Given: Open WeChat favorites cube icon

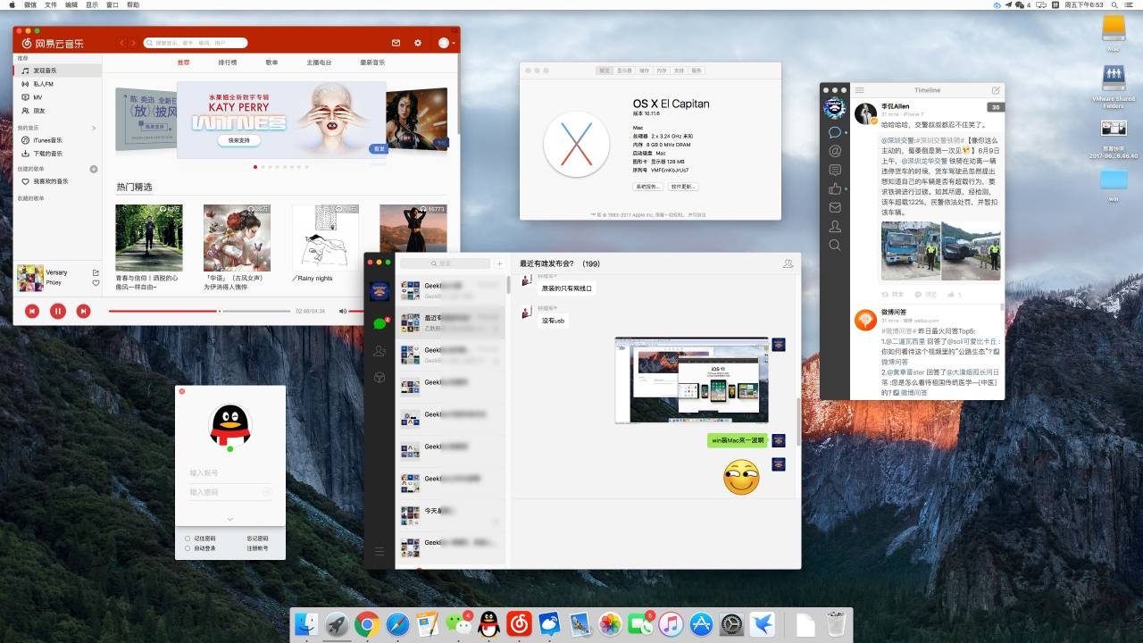Looking at the screenshot, I should click(x=380, y=378).
